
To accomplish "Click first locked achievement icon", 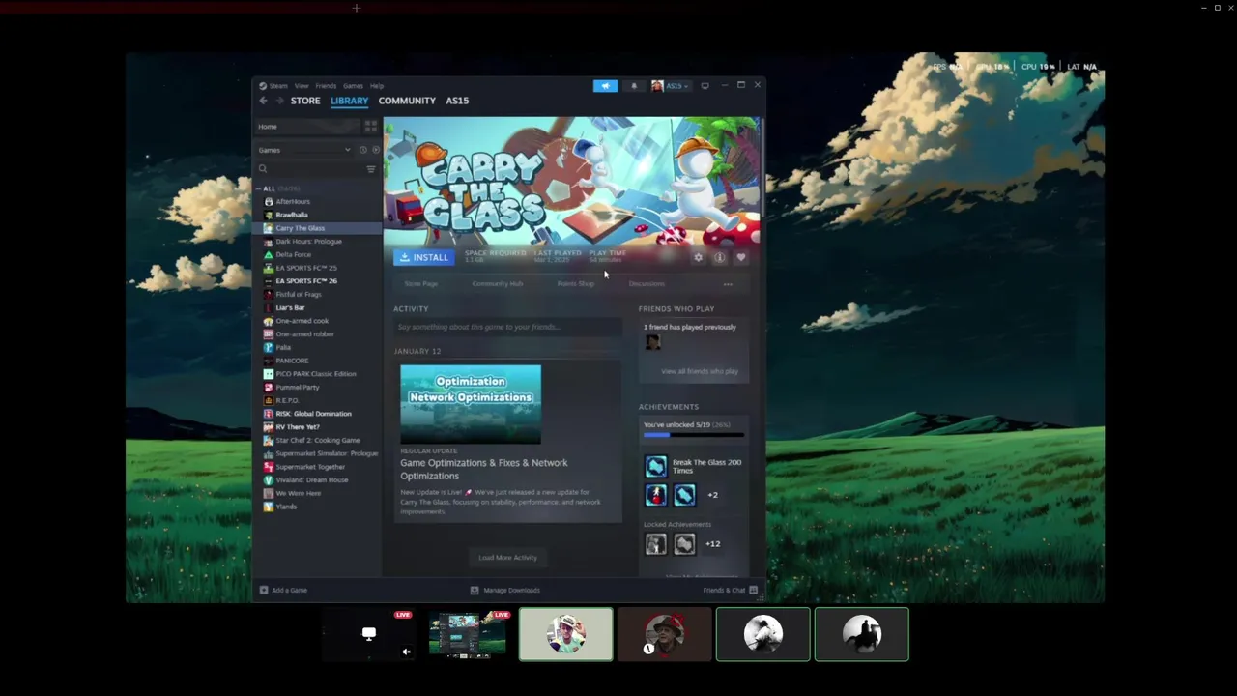I will (x=656, y=544).
